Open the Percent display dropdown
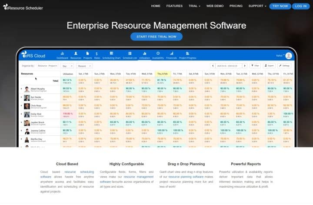Viewport: 313px width, 205px height. coord(84,66)
